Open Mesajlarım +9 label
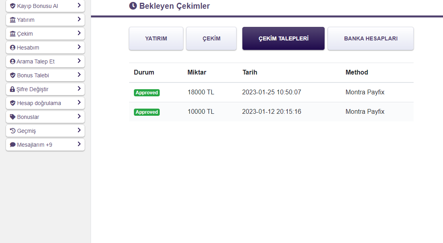This screenshot has width=443, height=243. pyautogui.click(x=35, y=145)
